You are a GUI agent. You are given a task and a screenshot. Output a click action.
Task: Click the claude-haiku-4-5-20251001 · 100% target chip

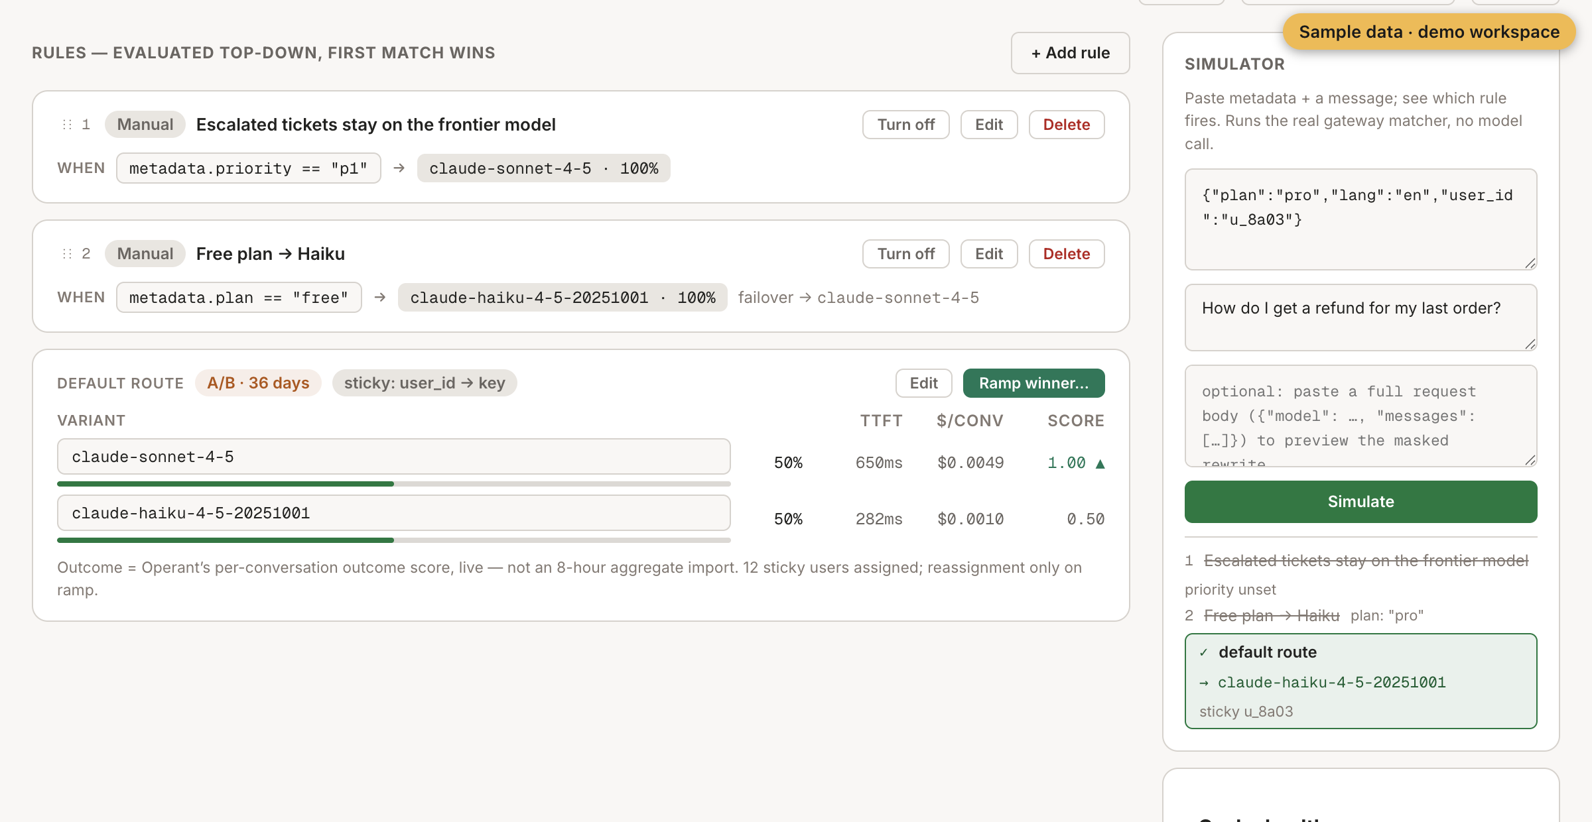click(563, 298)
